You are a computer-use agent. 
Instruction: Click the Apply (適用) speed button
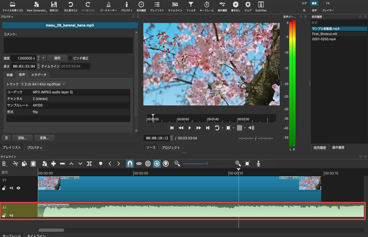pyautogui.click(x=57, y=57)
